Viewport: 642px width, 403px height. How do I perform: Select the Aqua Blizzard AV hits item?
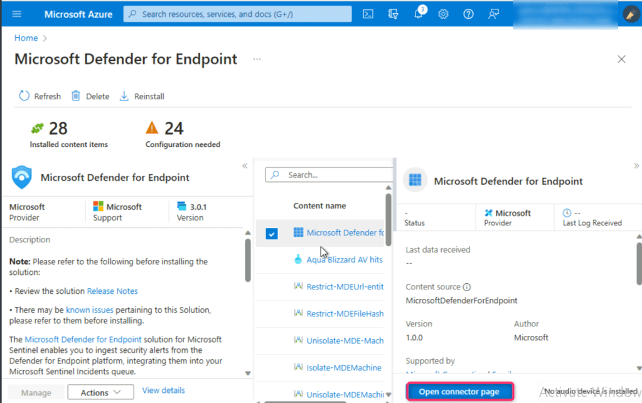tap(344, 259)
